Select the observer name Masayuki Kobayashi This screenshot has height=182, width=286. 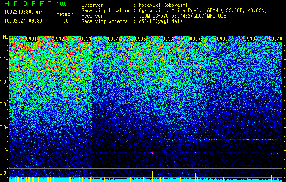pos(163,5)
